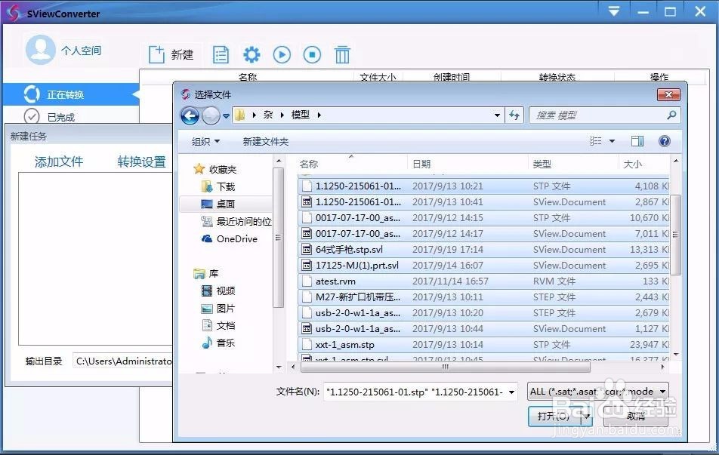The image size is (719, 455).
Task: Select the 正在转换 section
Action: (68, 94)
